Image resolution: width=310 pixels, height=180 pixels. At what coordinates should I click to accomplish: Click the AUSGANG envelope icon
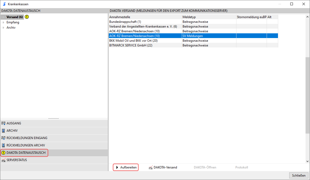pyautogui.click(x=3, y=123)
